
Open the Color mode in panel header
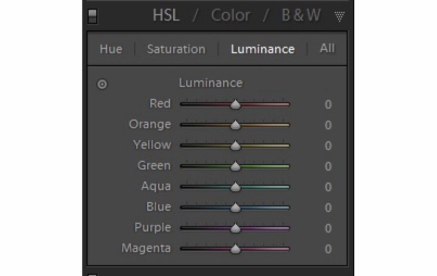[230, 15]
